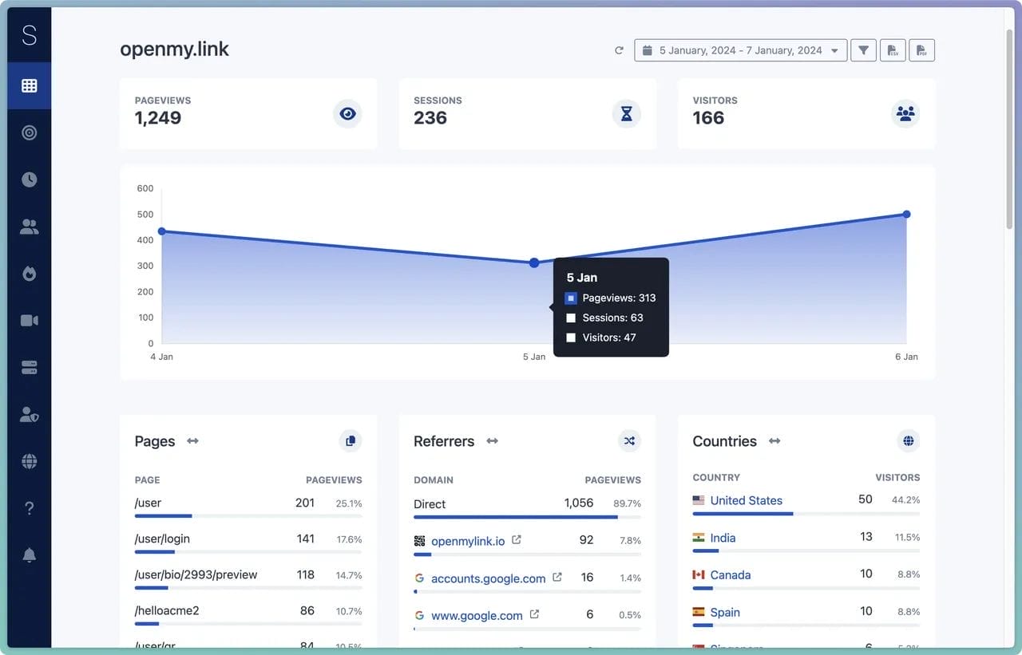Open openmylink.io external link icon

click(517, 540)
